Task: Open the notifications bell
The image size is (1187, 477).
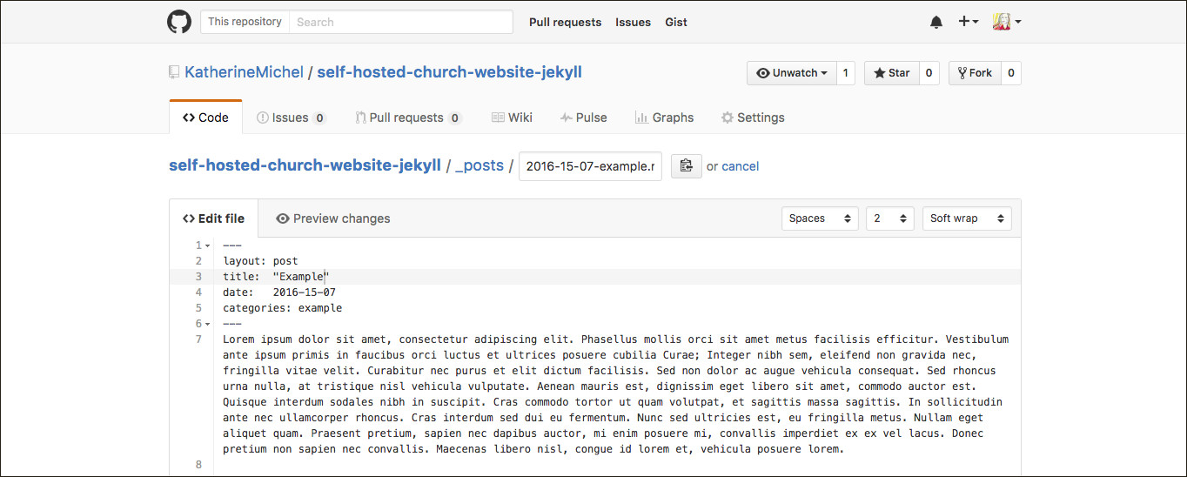Action: coord(936,22)
